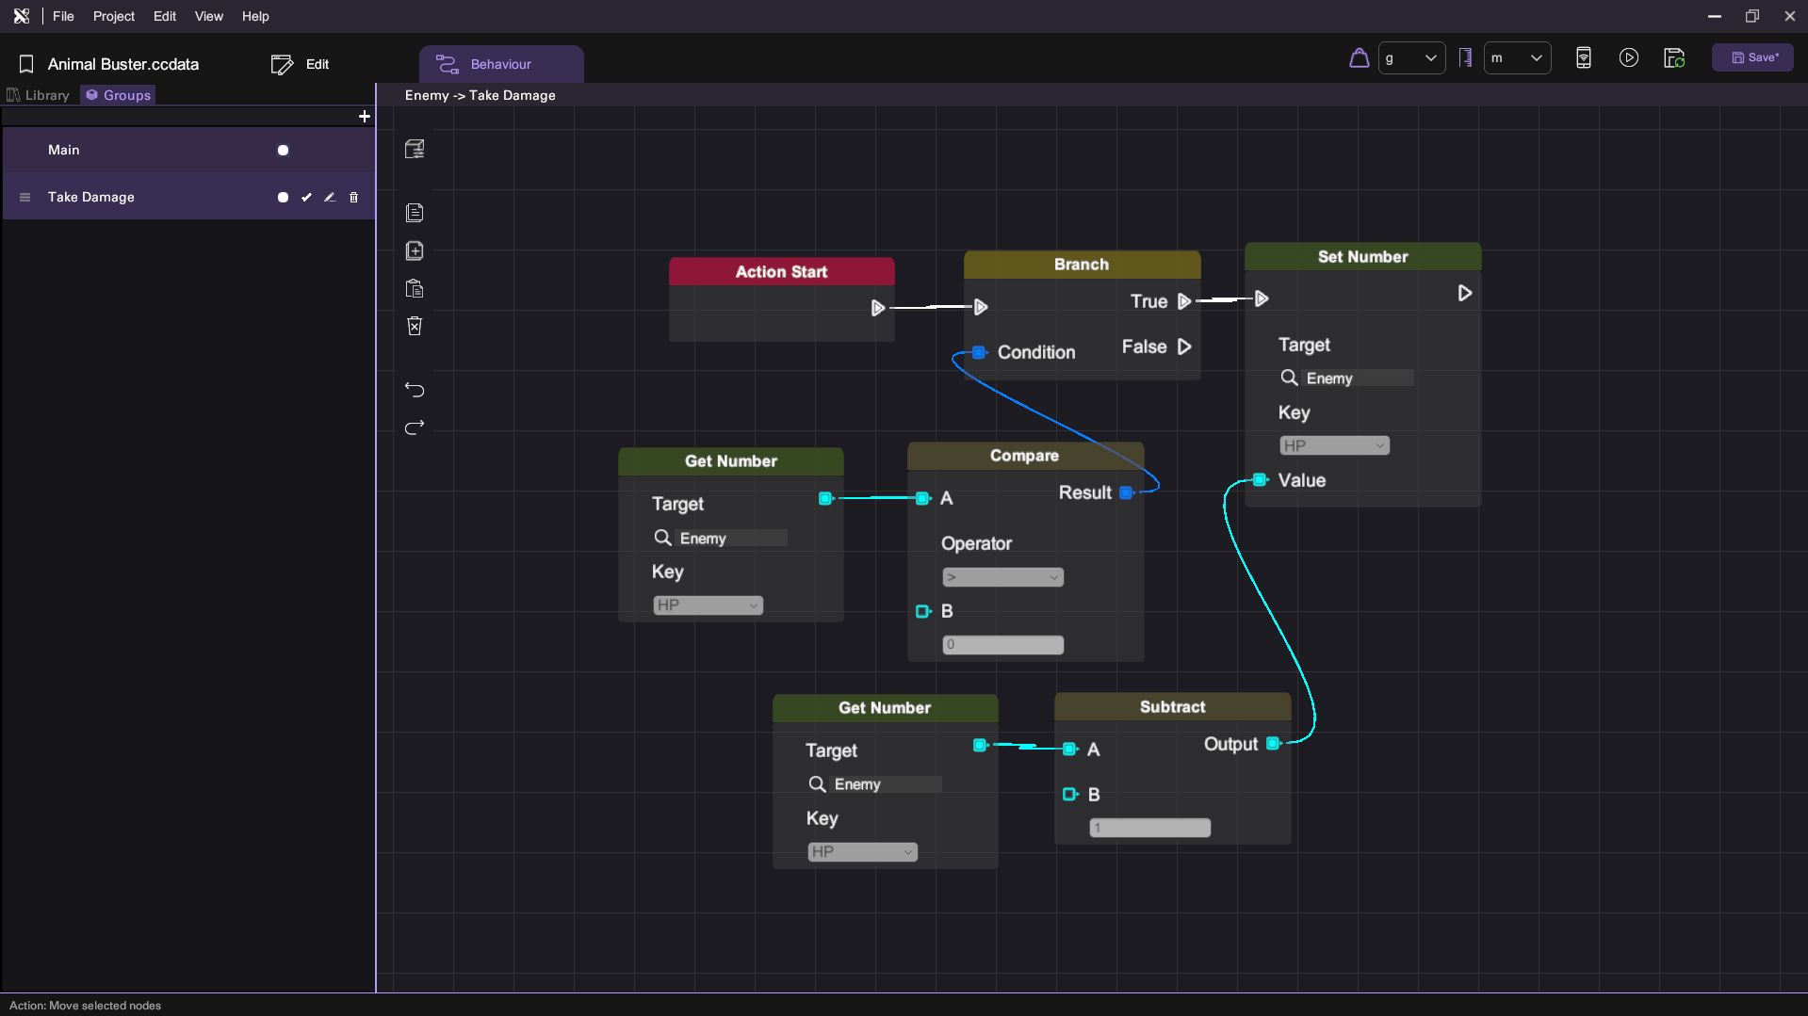Screen dimensions: 1808x1016
Task: Click the checkmark on Take Damage group
Action: point(306,198)
